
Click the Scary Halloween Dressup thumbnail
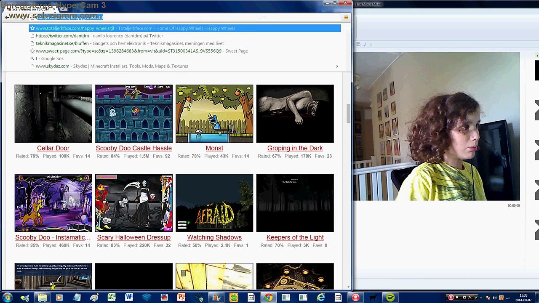click(x=134, y=203)
